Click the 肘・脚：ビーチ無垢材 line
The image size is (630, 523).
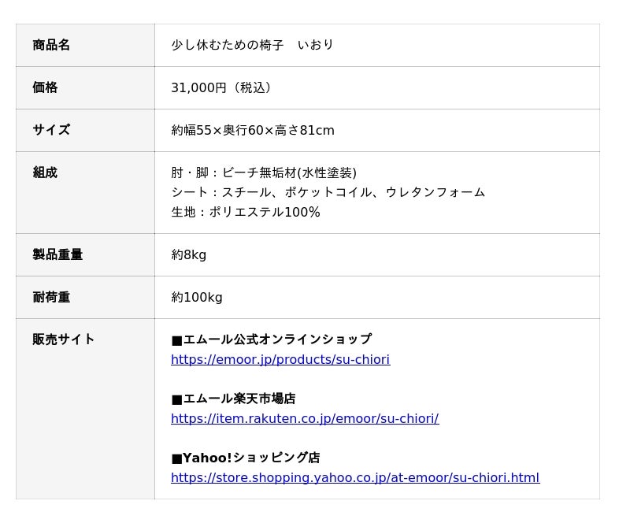pyautogui.click(x=264, y=172)
